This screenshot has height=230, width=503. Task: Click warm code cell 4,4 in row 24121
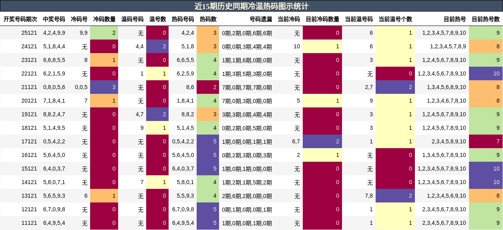(x=139, y=46)
